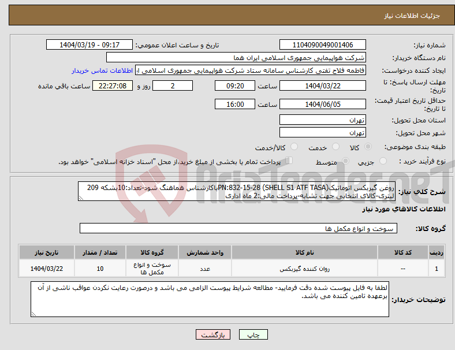Click the need date cell 1404/03/22
This screenshot has width=455, height=350.
click(x=47, y=269)
